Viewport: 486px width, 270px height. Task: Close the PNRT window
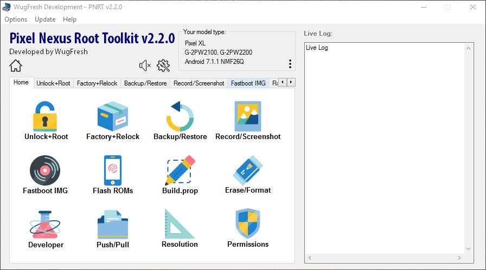472,7
